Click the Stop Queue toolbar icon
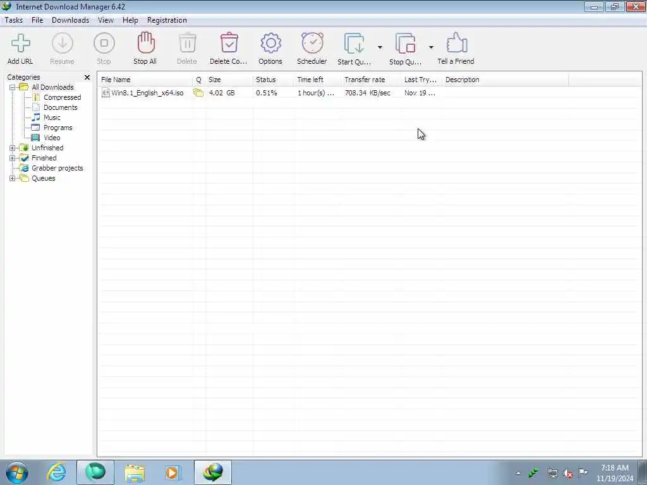647x485 pixels. click(405, 44)
